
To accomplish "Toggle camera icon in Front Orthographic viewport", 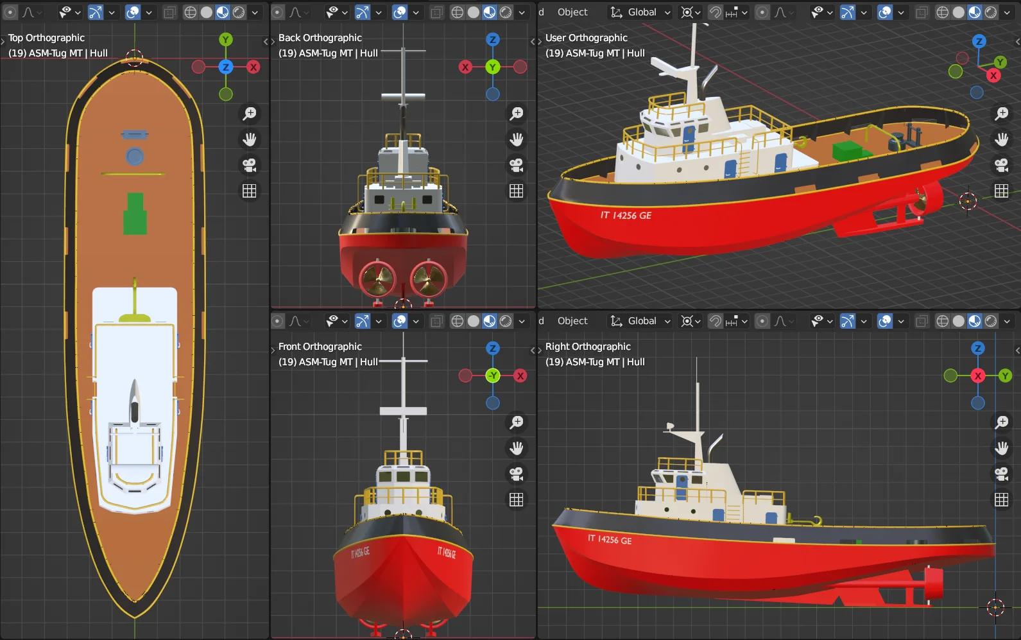I will click(516, 474).
